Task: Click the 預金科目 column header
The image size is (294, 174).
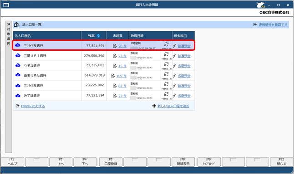Action: click(x=183, y=36)
